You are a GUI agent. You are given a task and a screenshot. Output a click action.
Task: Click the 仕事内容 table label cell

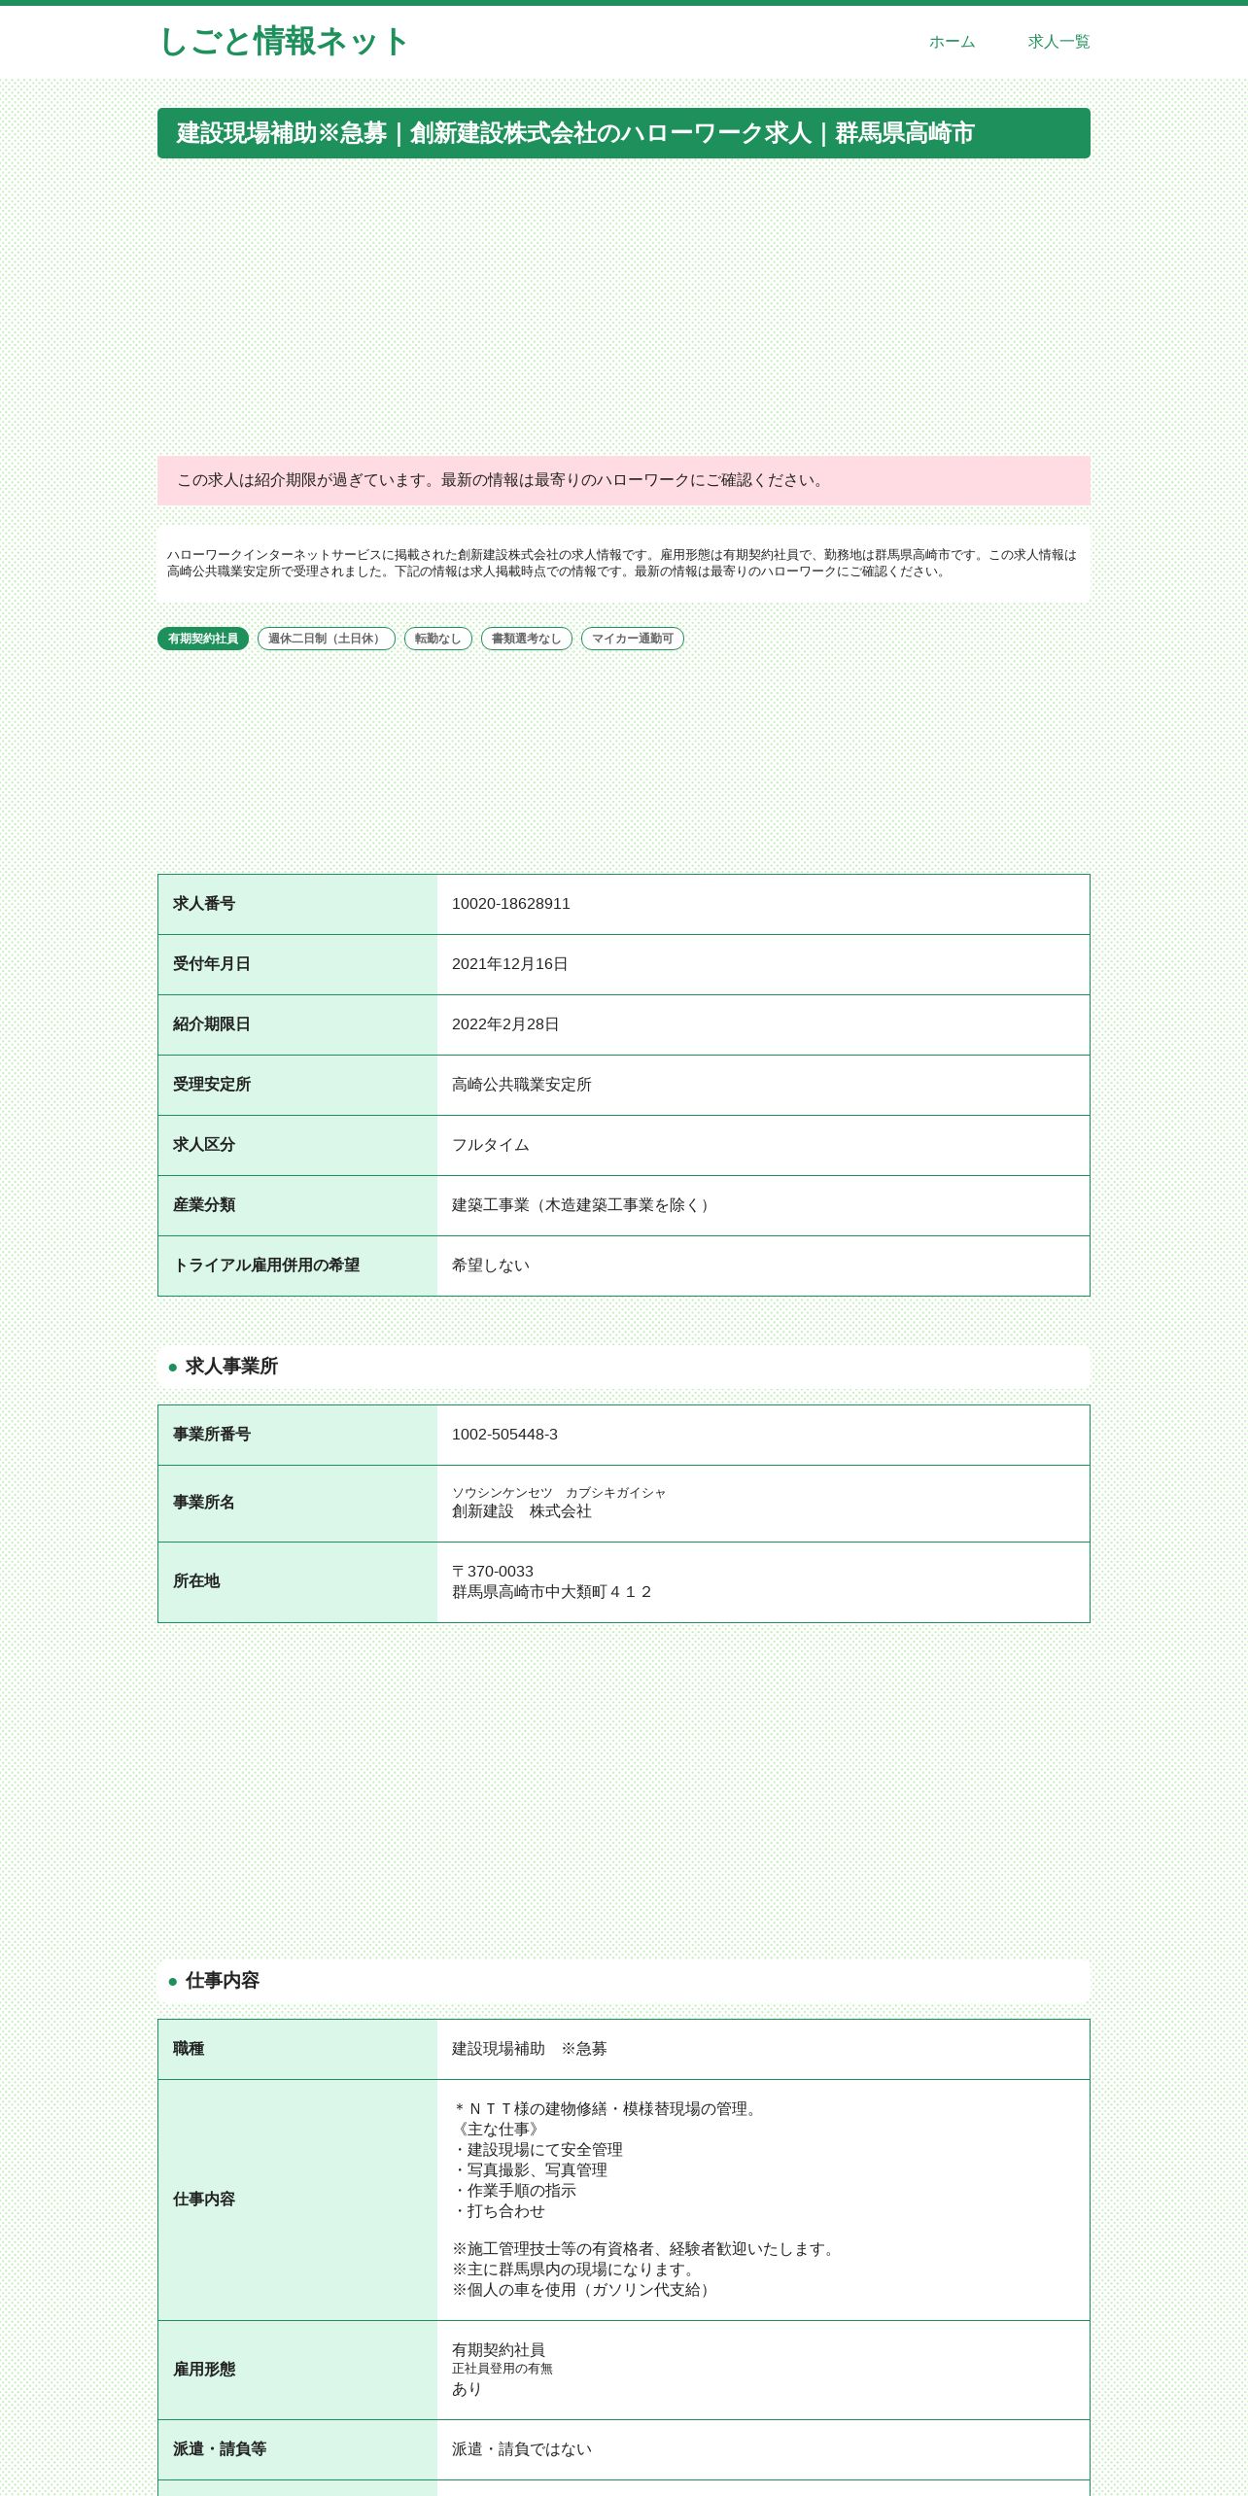click(297, 2201)
